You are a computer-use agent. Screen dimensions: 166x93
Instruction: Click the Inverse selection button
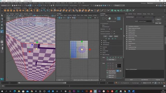tap(116, 36)
